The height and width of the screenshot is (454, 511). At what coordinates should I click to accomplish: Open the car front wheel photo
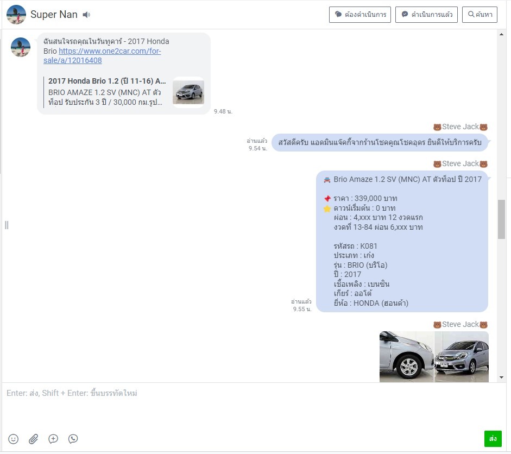tap(406, 357)
